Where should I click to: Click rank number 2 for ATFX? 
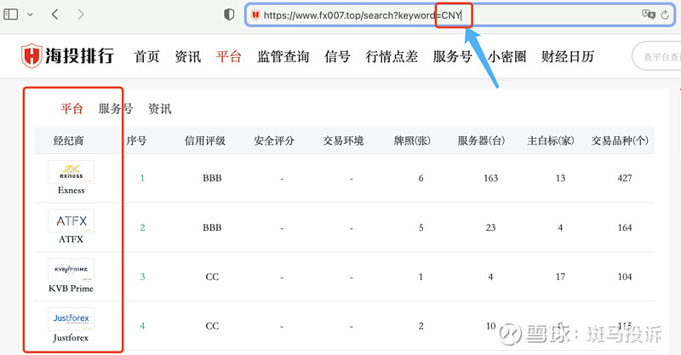point(142,227)
